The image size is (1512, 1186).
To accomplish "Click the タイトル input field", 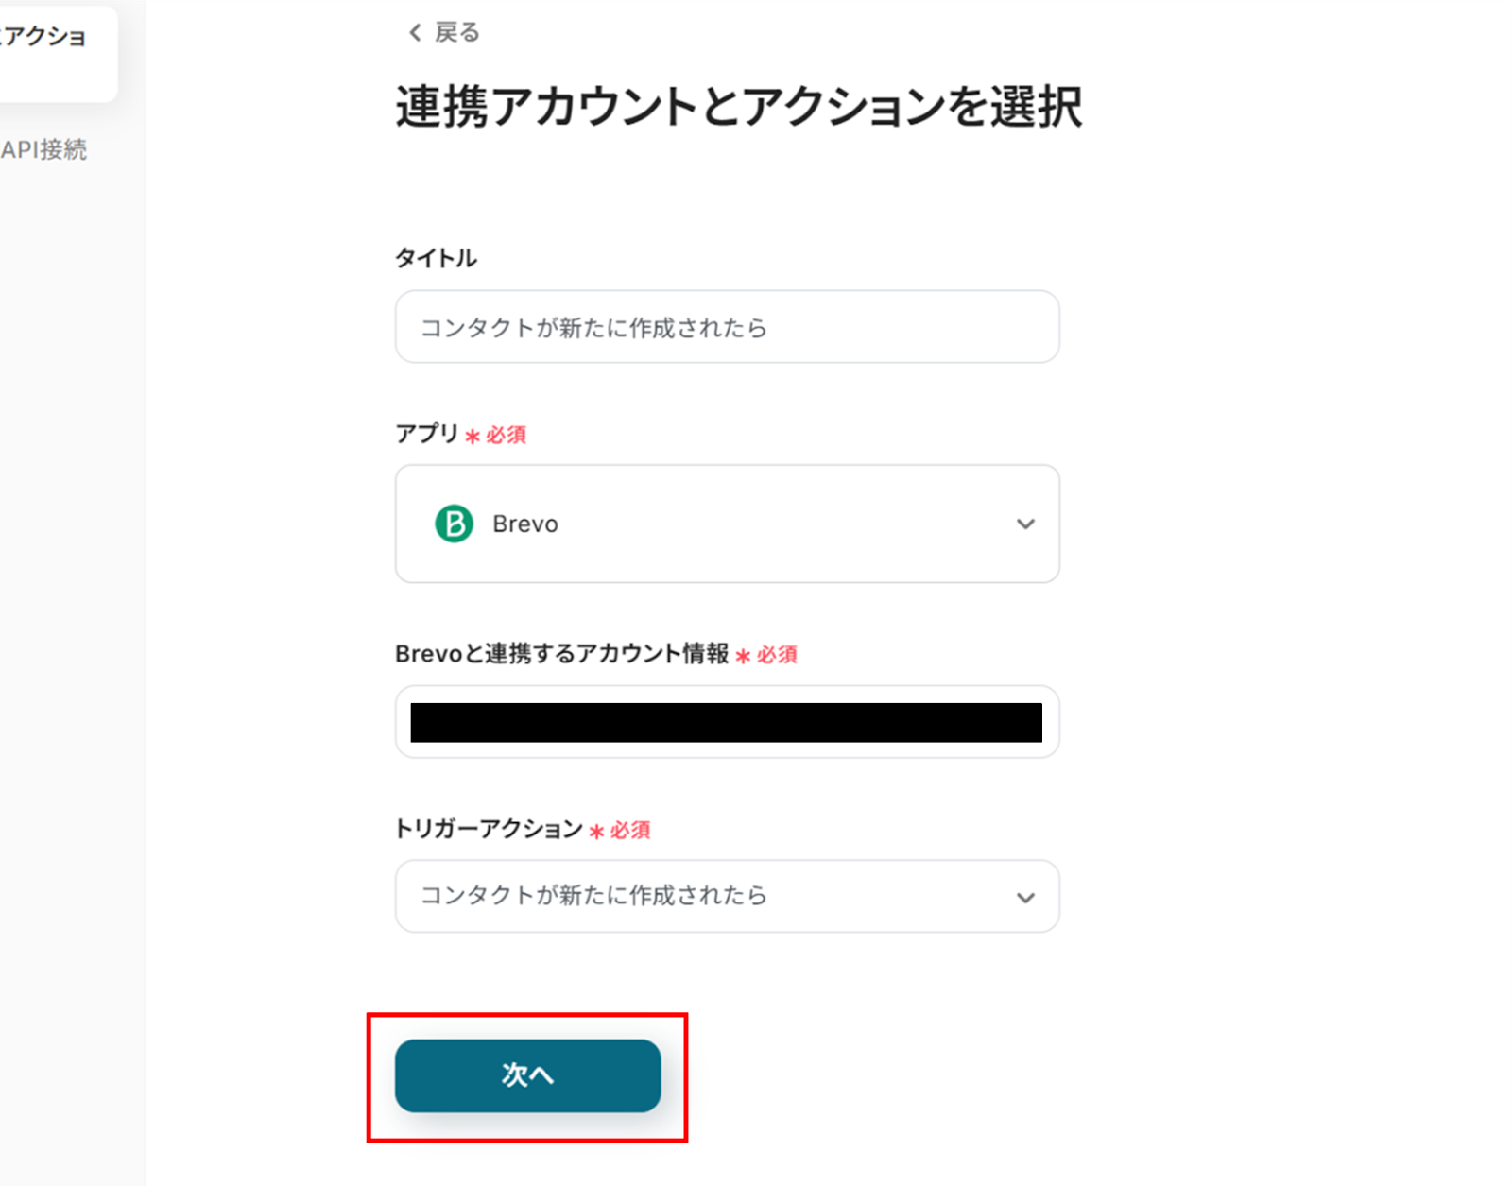I will [727, 327].
